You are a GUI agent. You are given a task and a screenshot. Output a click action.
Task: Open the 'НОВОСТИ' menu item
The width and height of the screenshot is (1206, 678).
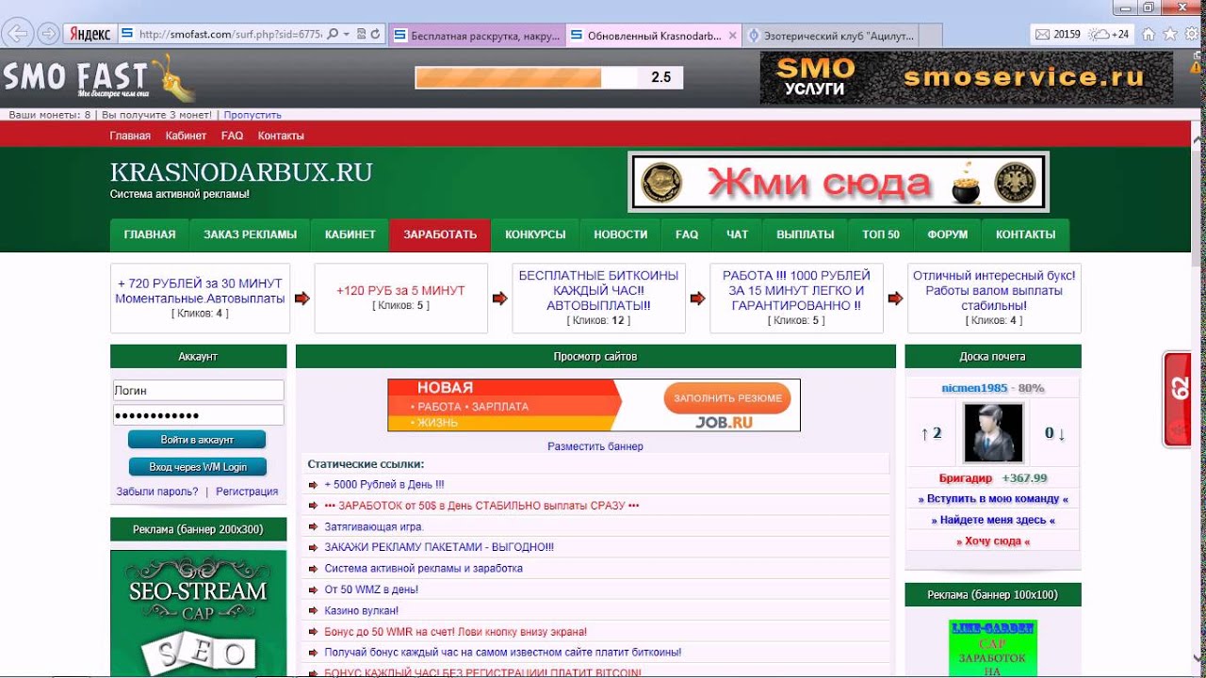[x=621, y=235]
